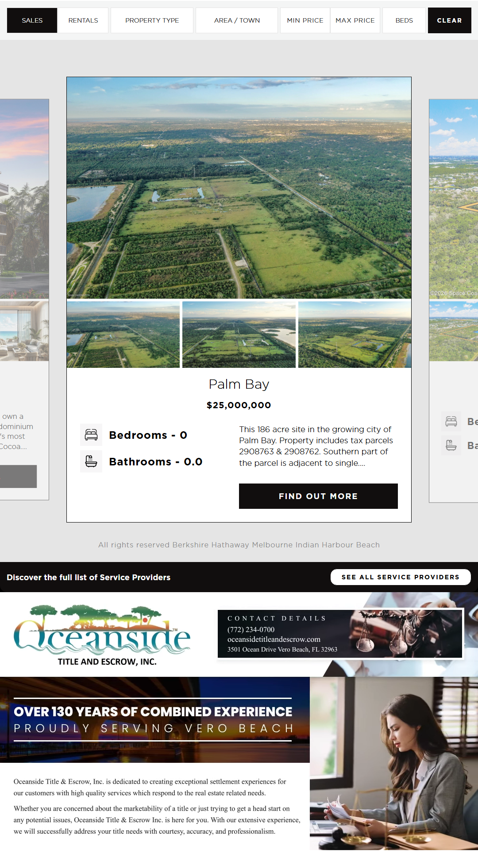Screen dimensions: 478x851
Task: Switch to Rentals listings
Action: 83,20
